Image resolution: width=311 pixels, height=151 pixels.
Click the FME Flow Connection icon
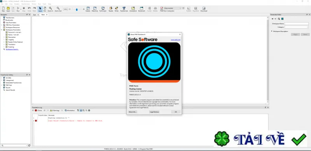162,8
